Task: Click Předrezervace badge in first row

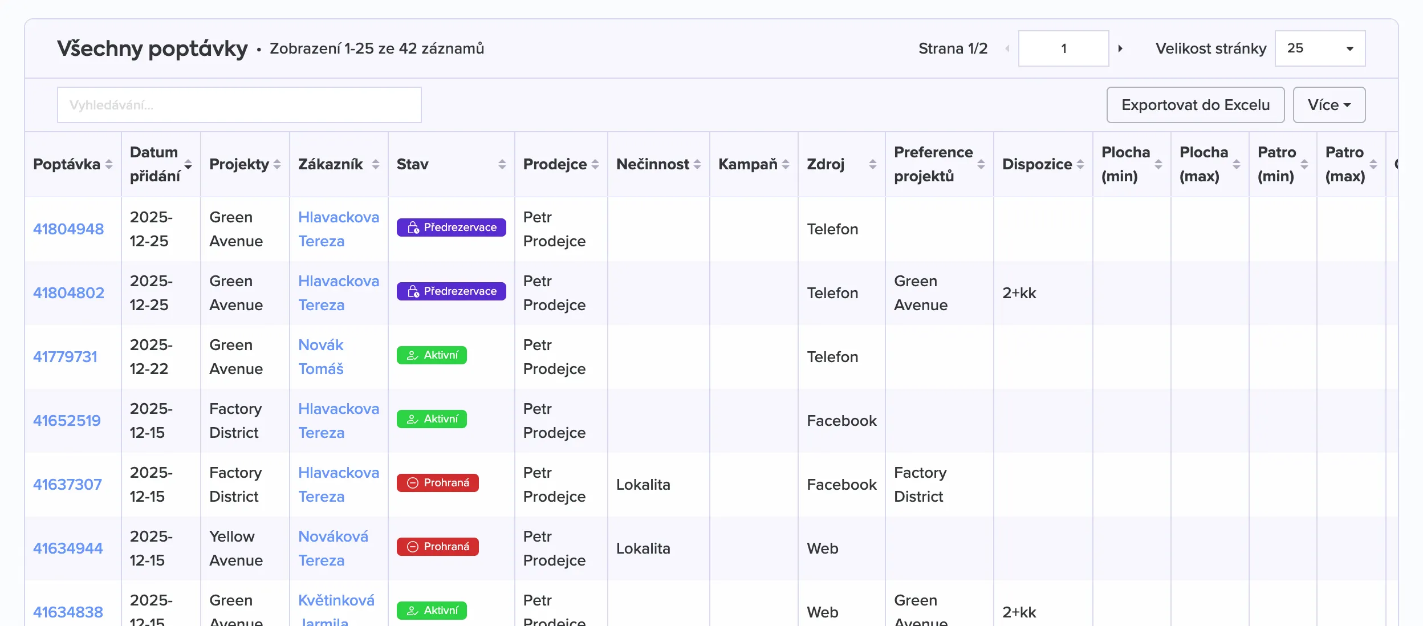Action: tap(451, 227)
